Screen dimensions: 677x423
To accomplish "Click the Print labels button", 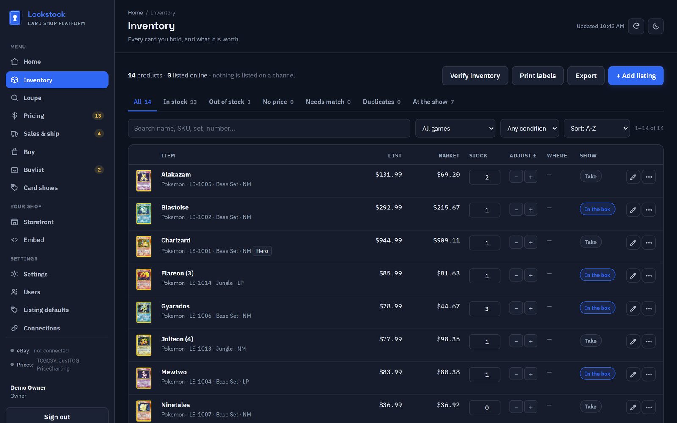I will pyautogui.click(x=538, y=76).
